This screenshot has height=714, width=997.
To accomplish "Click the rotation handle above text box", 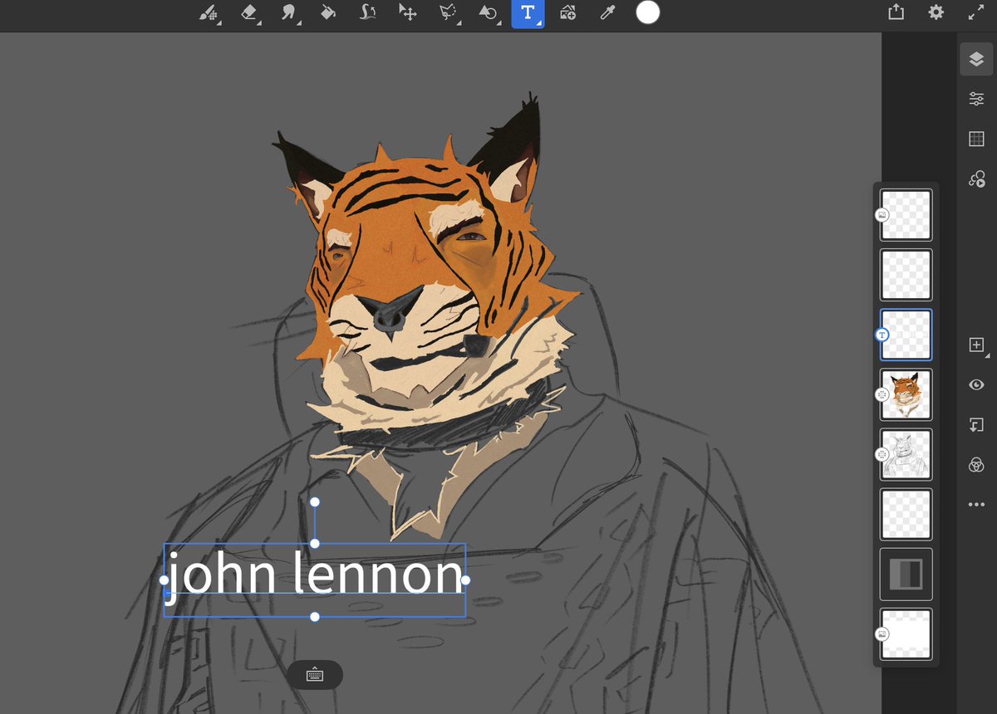I will [315, 502].
